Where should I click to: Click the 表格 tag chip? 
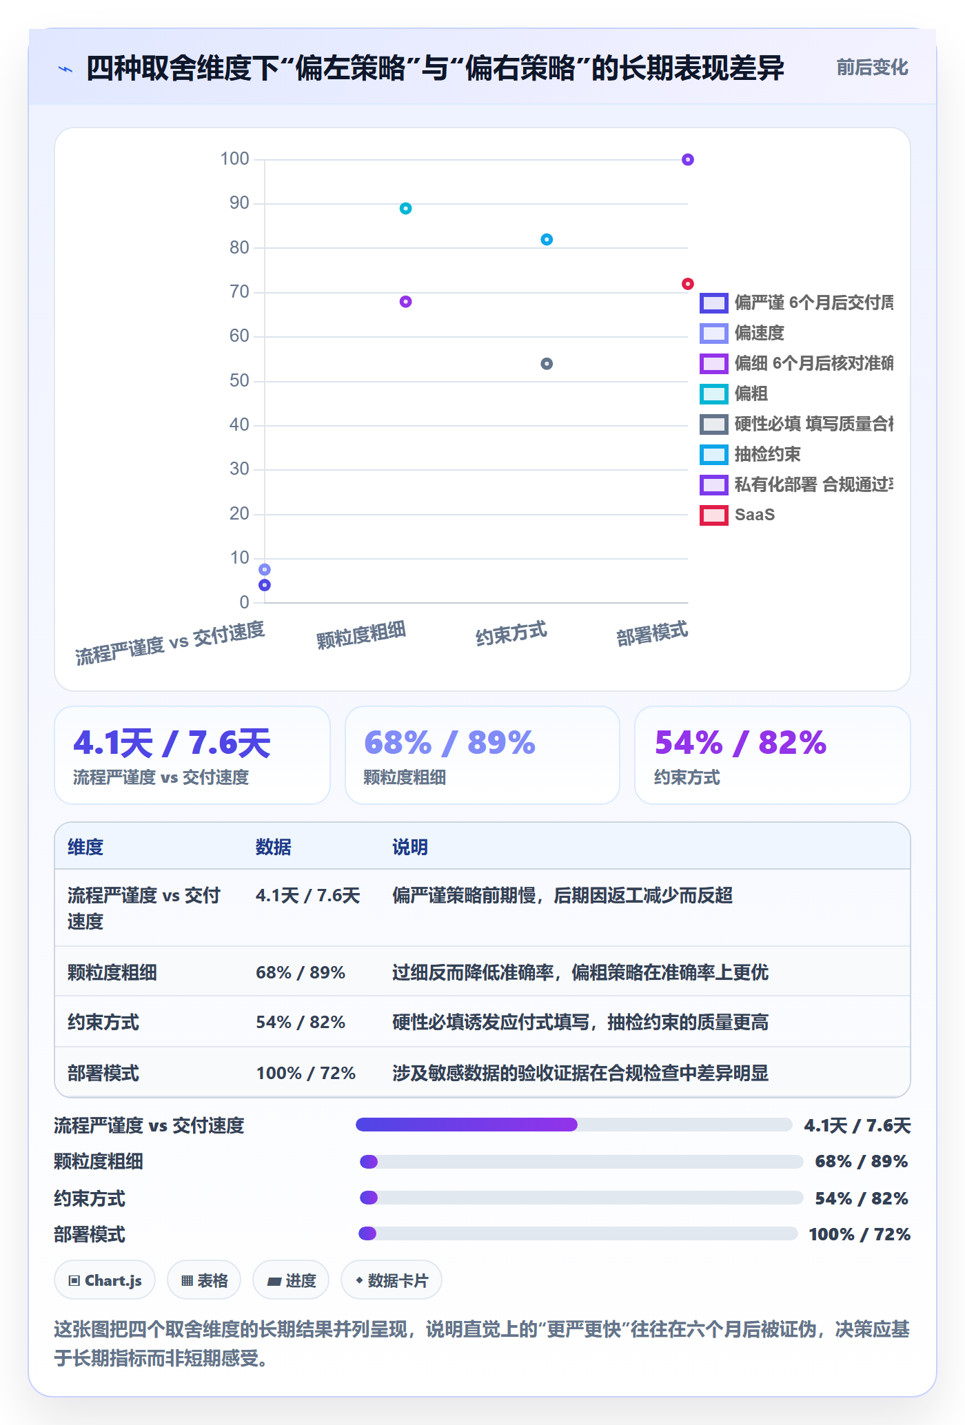[204, 1280]
